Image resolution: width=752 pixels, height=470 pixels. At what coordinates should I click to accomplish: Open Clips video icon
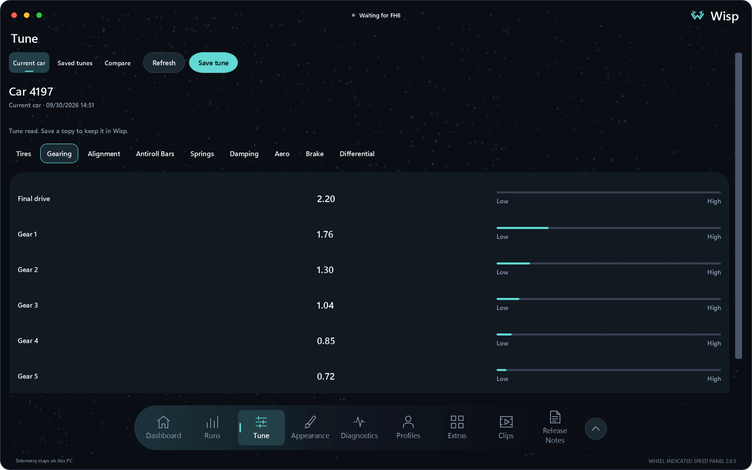click(x=506, y=422)
